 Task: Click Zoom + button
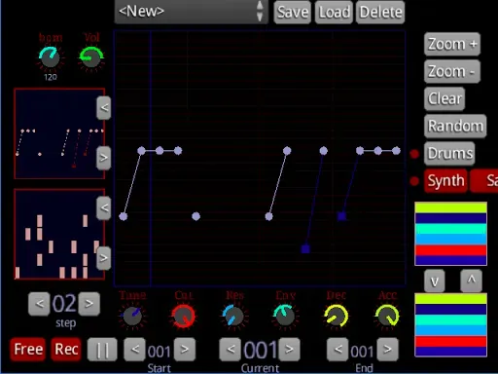tap(452, 44)
